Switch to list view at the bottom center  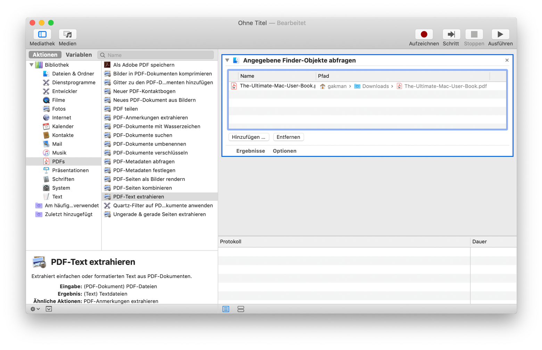click(225, 309)
